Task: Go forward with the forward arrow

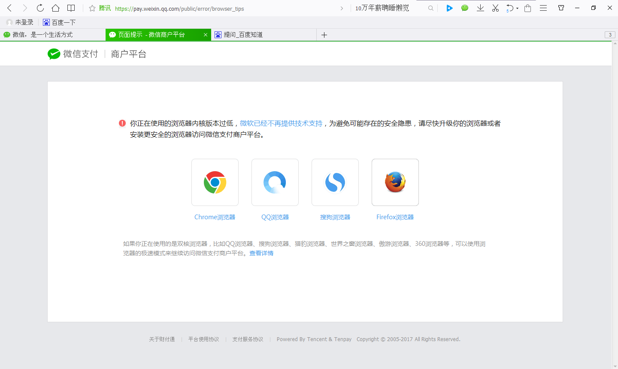Action: [25, 8]
